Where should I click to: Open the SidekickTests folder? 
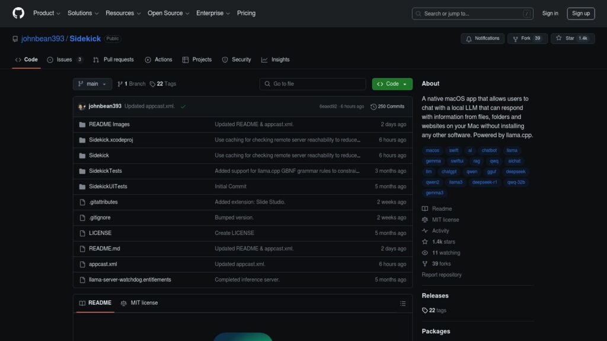[x=106, y=171]
